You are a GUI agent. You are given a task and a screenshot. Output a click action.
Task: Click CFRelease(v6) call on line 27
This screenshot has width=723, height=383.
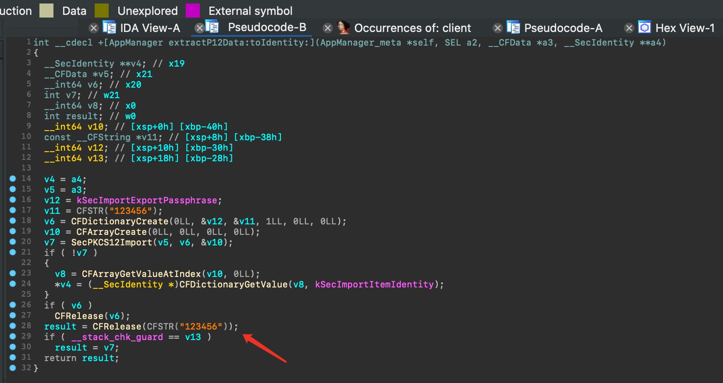92,316
